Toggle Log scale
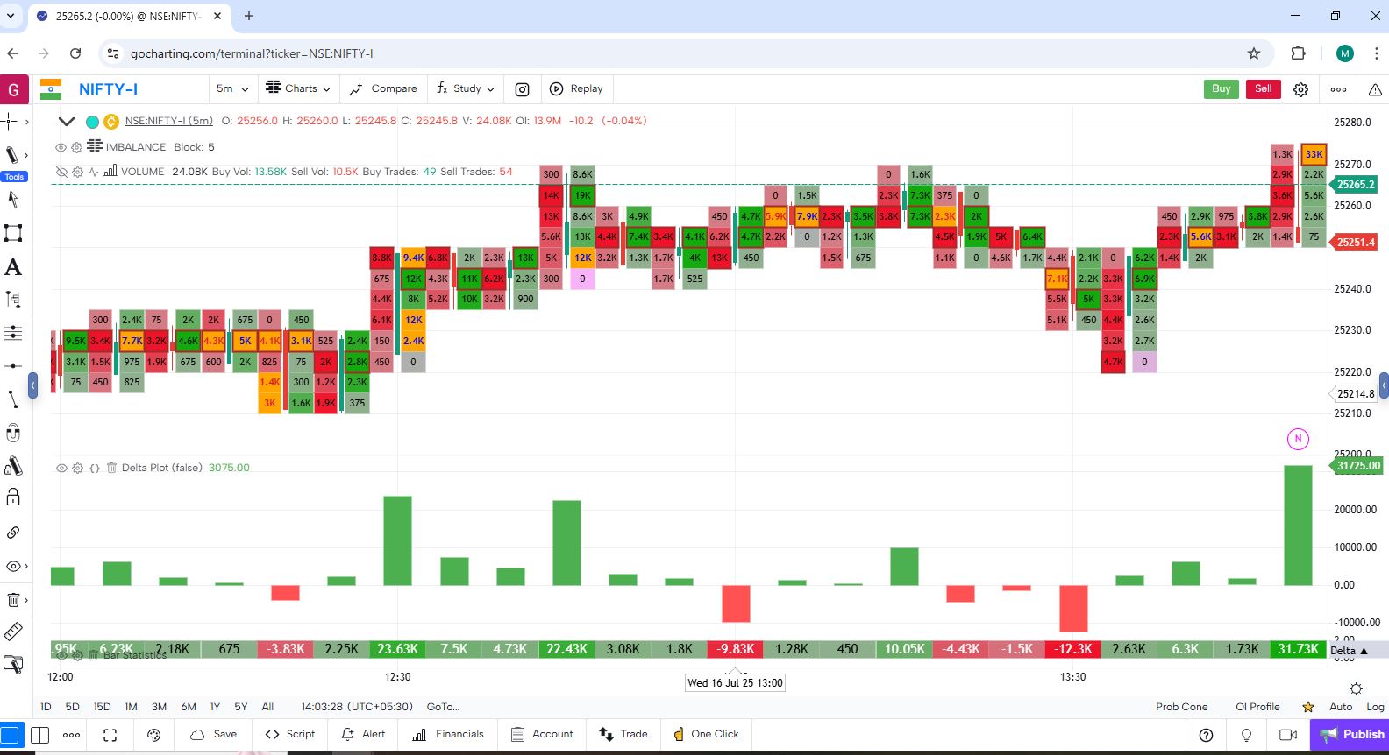This screenshot has width=1389, height=755. (x=1375, y=707)
